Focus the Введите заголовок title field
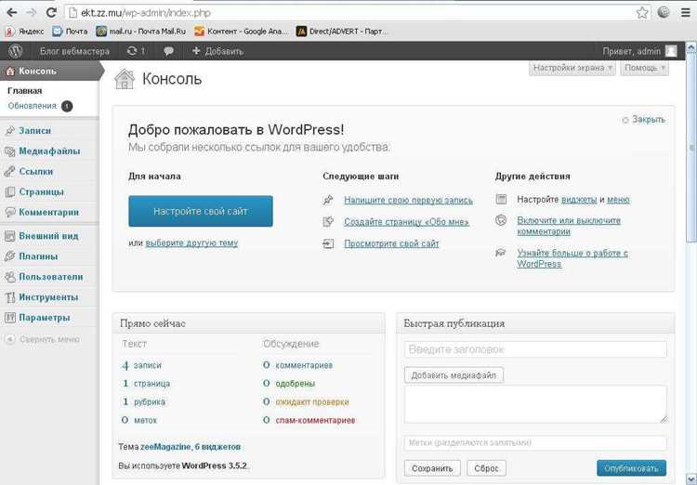This screenshot has height=485, width=697. pos(535,349)
